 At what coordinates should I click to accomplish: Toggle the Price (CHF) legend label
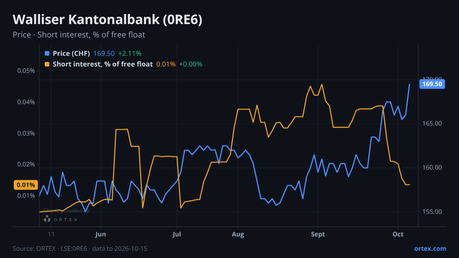(72, 54)
